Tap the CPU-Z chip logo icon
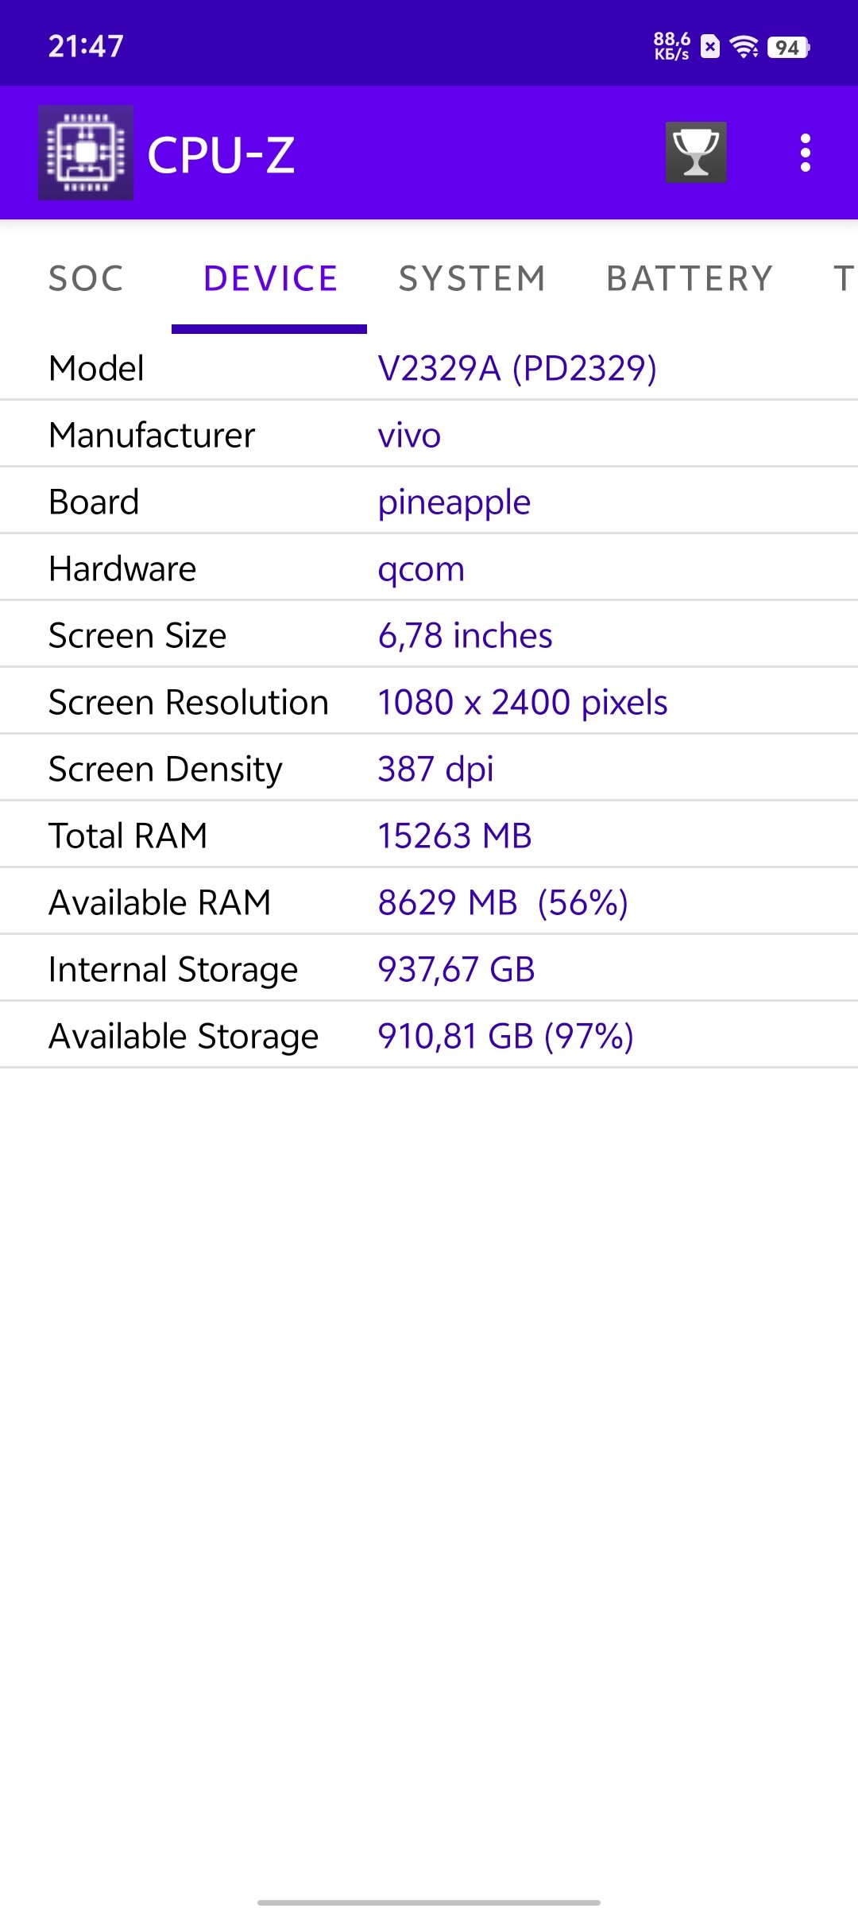 click(x=86, y=153)
